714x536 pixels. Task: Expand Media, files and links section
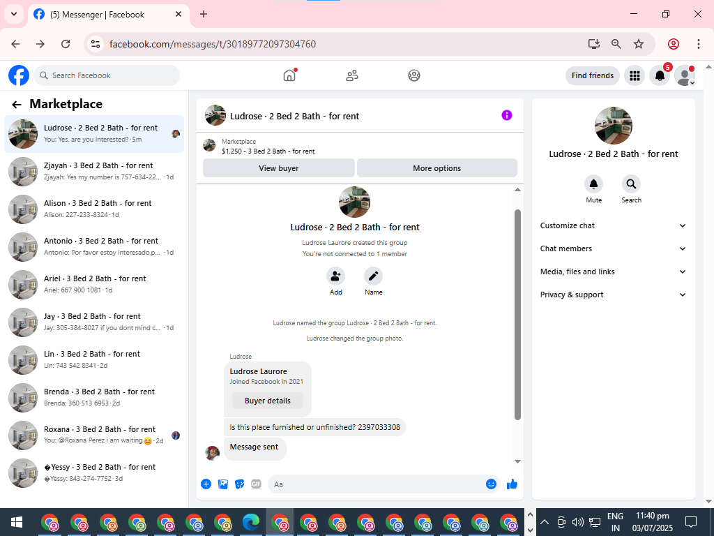point(613,271)
